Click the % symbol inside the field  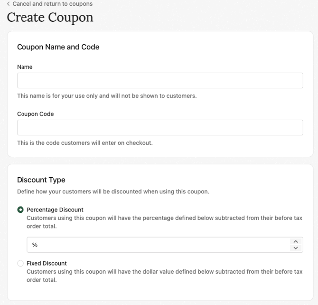(x=35, y=245)
